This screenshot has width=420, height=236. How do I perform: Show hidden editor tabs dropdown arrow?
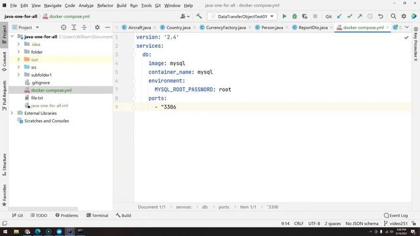(x=407, y=28)
